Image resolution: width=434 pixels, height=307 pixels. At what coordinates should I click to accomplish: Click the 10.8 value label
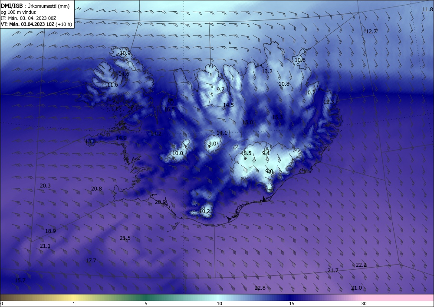(x=284, y=84)
